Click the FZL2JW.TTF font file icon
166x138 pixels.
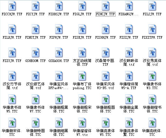click(152, 6)
